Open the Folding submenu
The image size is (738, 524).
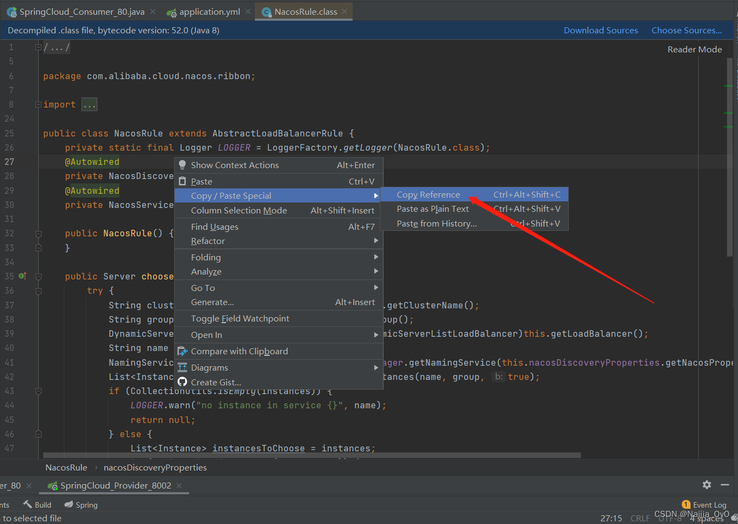278,258
